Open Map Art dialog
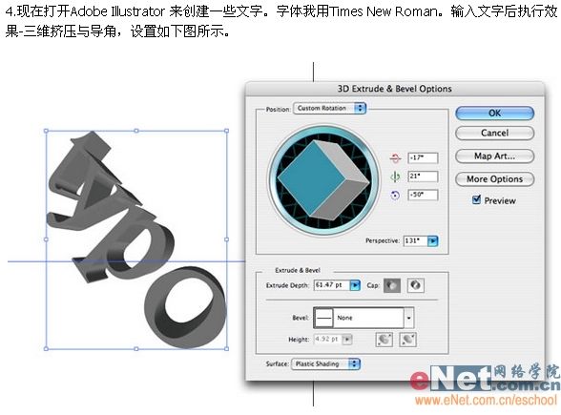The image size is (561, 415). tap(495, 156)
